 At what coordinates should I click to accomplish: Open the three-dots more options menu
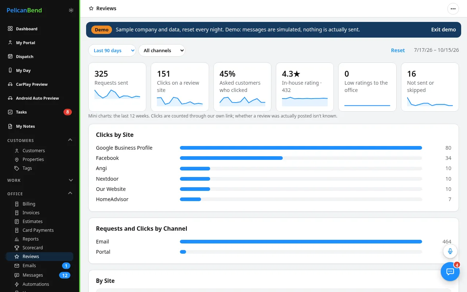pos(453,8)
